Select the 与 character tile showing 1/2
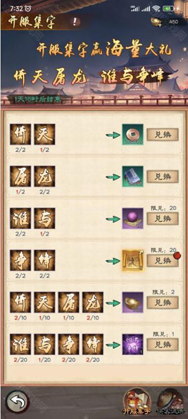The width and height of the screenshot is (188, 419). click(45, 219)
